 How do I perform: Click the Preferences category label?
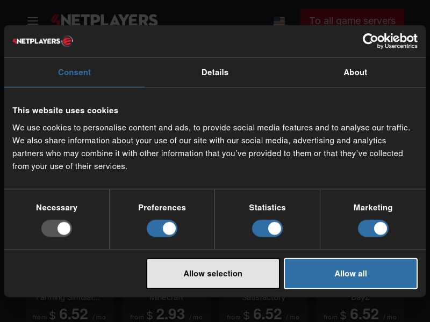pos(162,208)
